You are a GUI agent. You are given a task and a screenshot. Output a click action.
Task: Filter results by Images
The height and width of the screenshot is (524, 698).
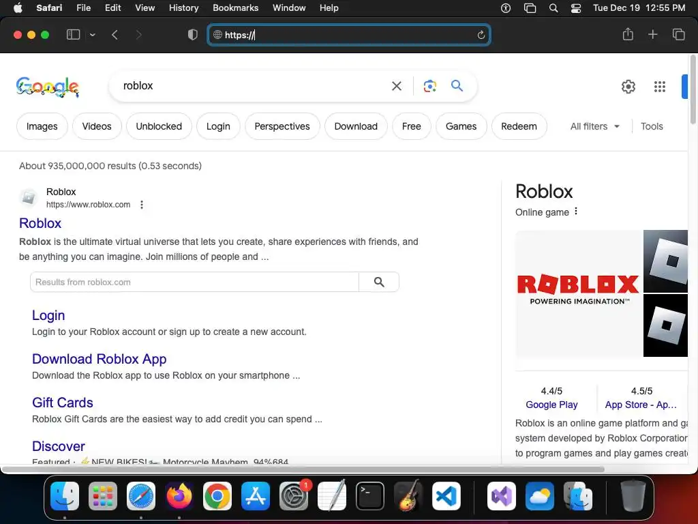42,126
